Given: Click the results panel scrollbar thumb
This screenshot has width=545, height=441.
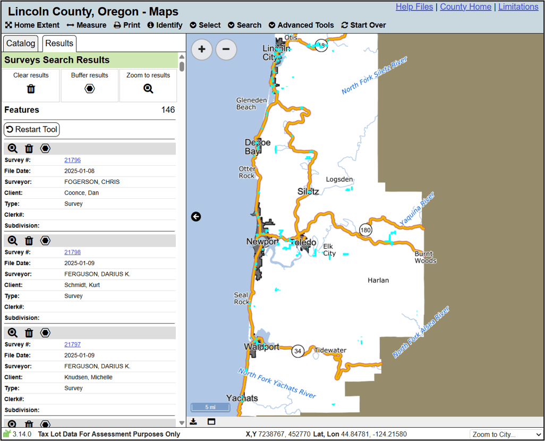Looking at the screenshot, I should [182, 66].
